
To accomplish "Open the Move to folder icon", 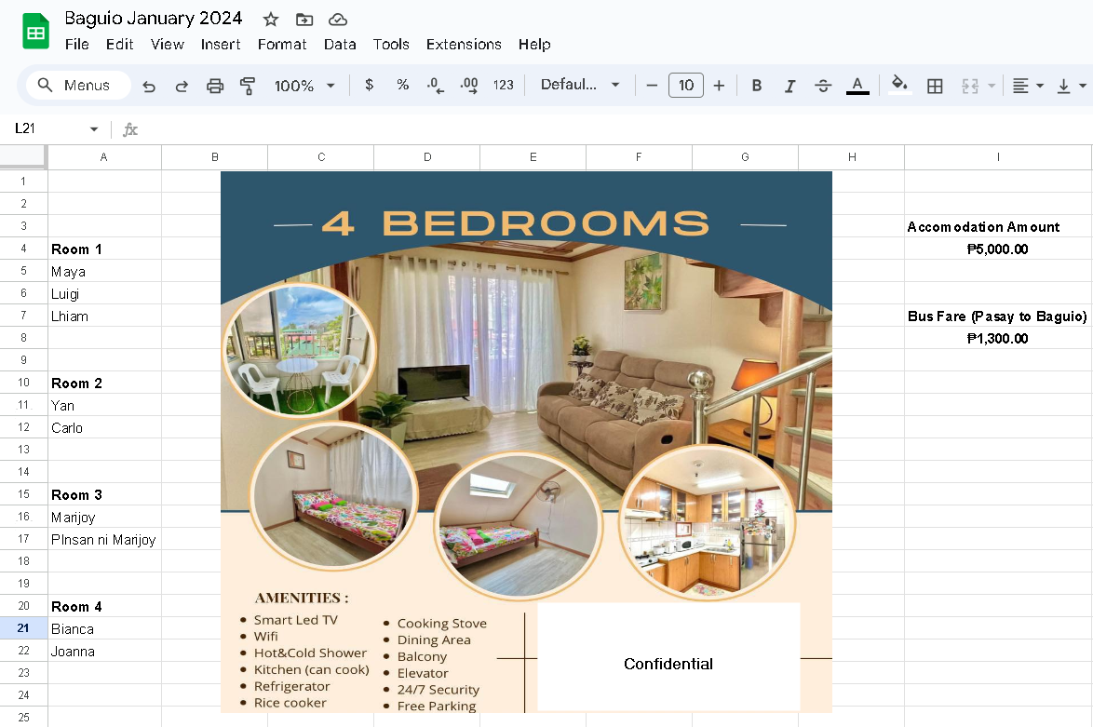I will click(x=304, y=20).
